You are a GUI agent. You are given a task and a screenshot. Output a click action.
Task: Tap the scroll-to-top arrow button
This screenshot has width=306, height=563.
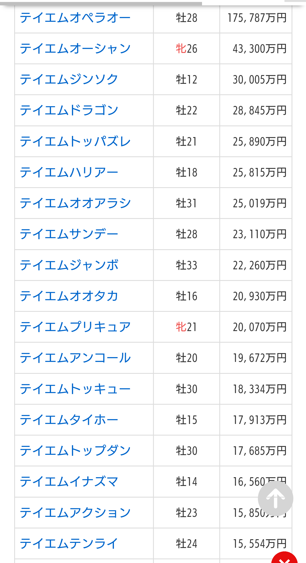(x=275, y=498)
